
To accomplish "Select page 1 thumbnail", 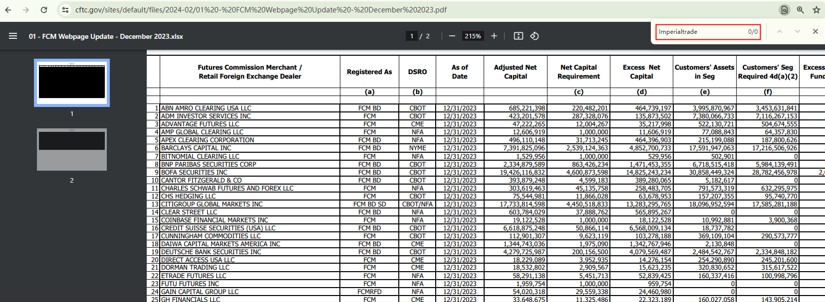I will (x=72, y=83).
